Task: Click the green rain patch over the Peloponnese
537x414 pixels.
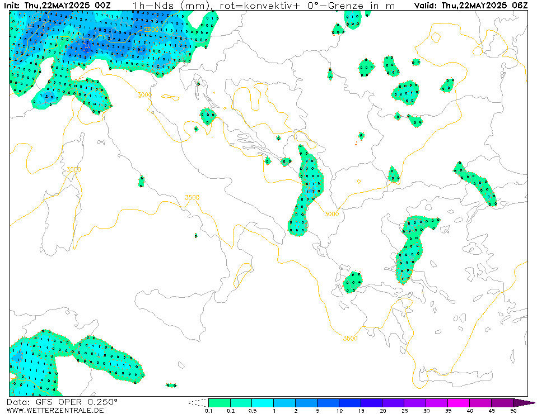Action: point(353,283)
